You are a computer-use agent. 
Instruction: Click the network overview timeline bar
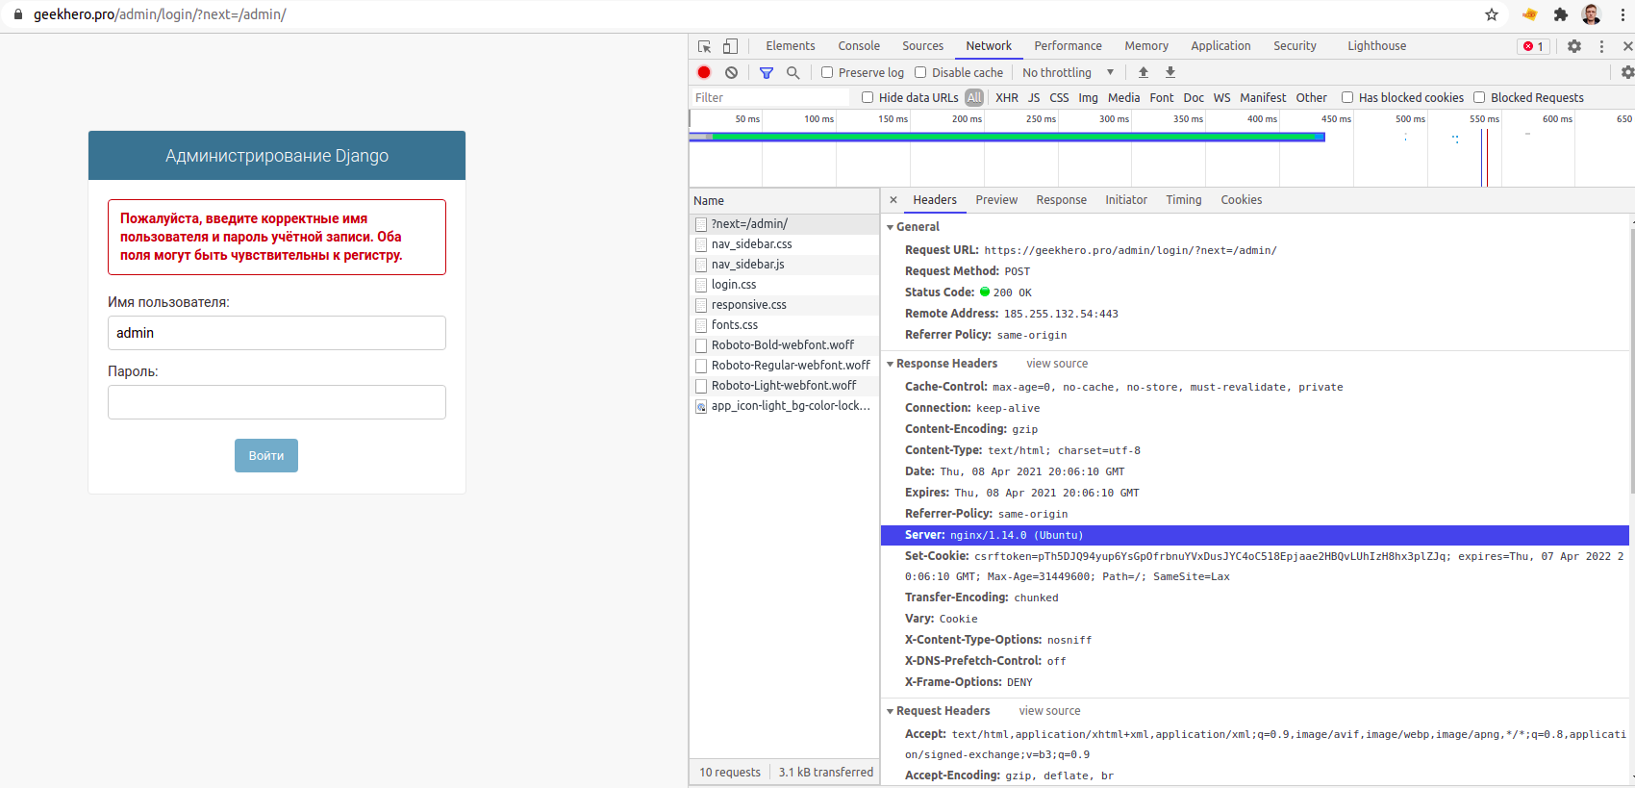coord(1007,138)
